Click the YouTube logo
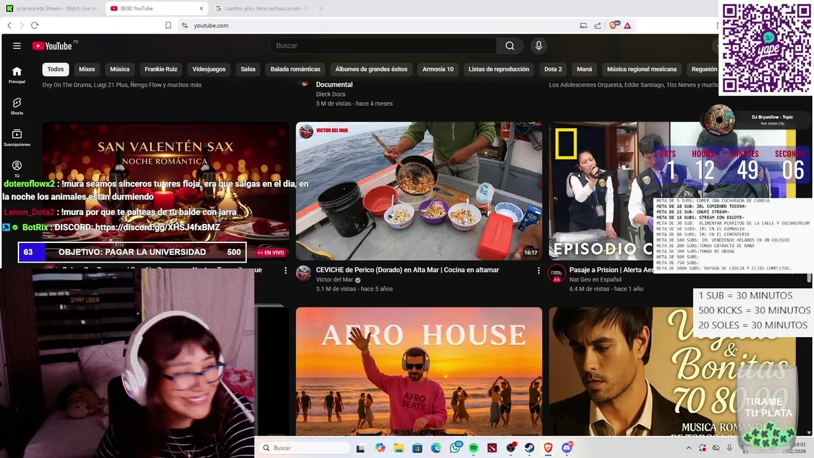 (x=52, y=46)
